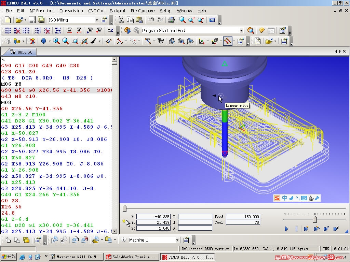Click the Remove block skips icon with red X

point(47,30)
